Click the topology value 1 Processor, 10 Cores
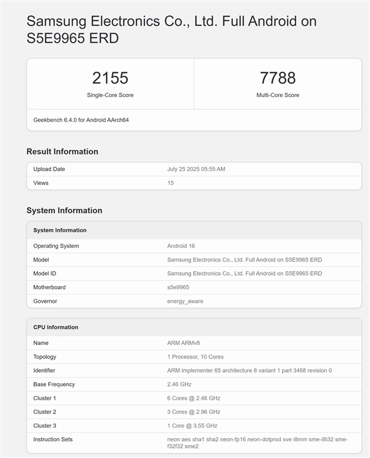370x458 pixels. click(x=195, y=357)
